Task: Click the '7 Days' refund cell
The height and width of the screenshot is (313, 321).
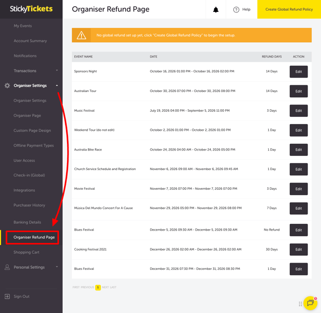Action: (272, 208)
